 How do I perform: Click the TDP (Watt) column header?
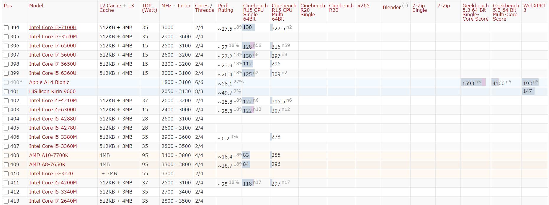(149, 8)
